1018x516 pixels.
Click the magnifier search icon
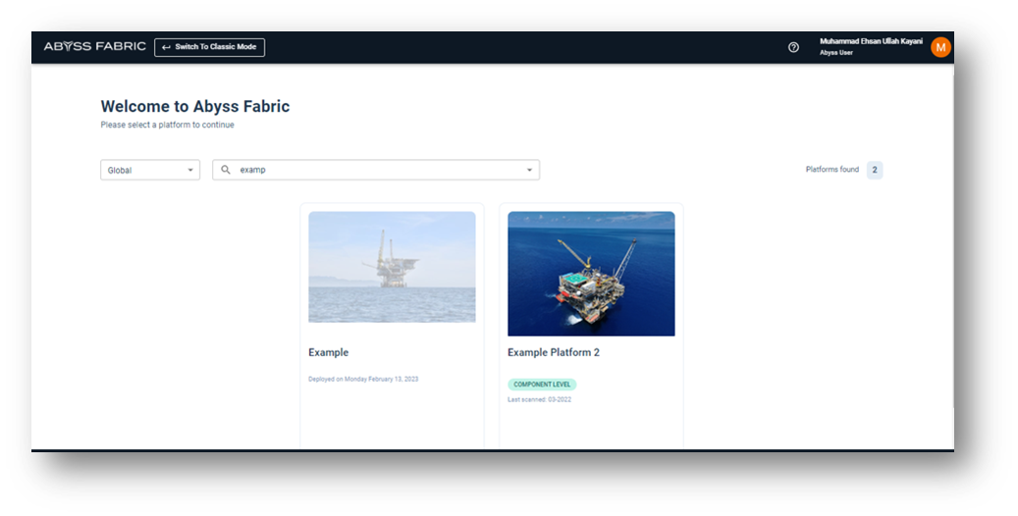[226, 170]
